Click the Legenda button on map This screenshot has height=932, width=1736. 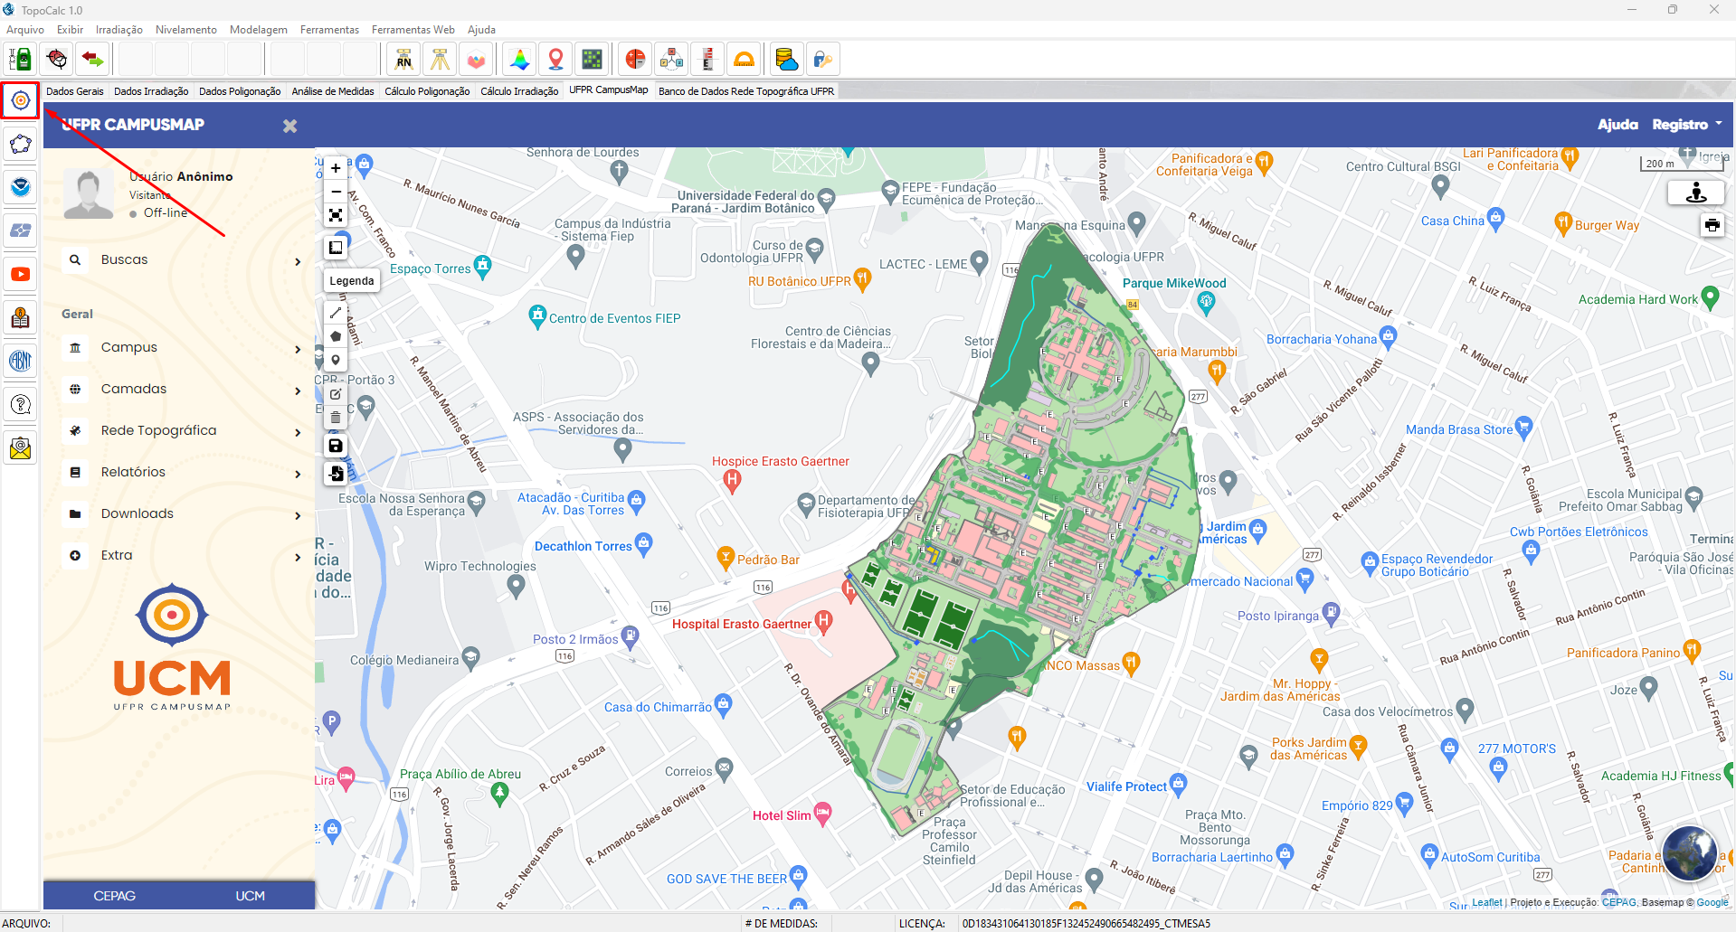tap(352, 281)
